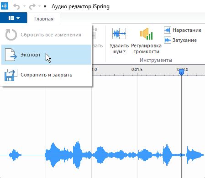The image size is (205, 178).
Task: Click the Undo arrow in title bar
Action: pyautogui.click(x=16, y=6)
